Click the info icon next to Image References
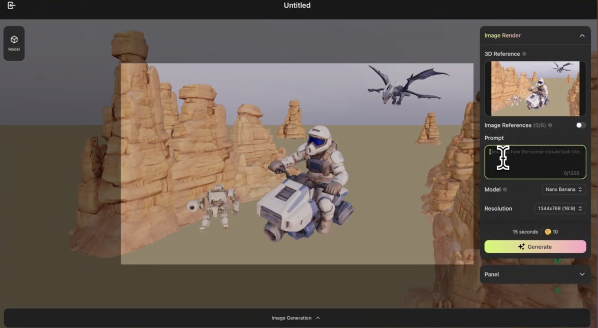This screenshot has width=598, height=328. (550, 125)
